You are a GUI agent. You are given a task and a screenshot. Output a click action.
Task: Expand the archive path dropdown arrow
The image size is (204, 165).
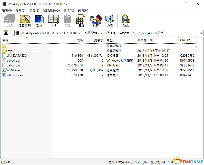(x=201, y=33)
